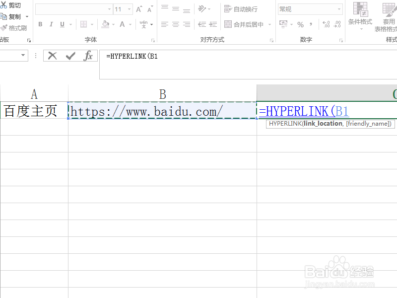Screen dimensions: 397x298
Task: Center text horizontally
Action: (176, 24)
